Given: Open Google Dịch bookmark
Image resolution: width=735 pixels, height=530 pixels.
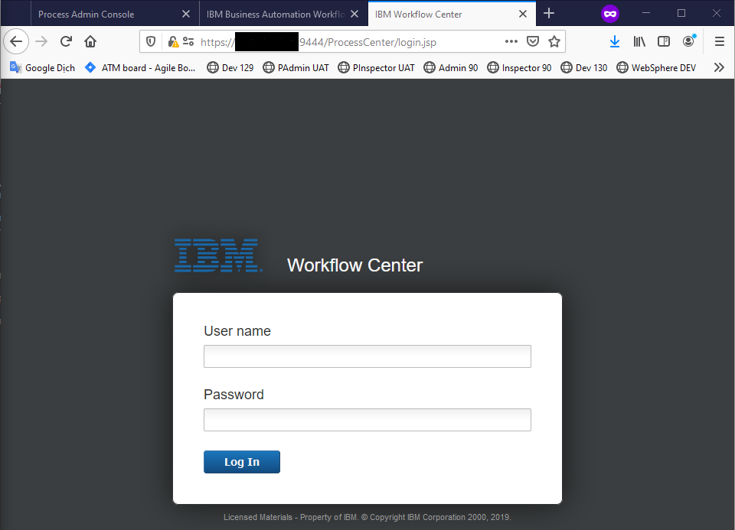Looking at the screenshot, I should click(x=42, y=67).
